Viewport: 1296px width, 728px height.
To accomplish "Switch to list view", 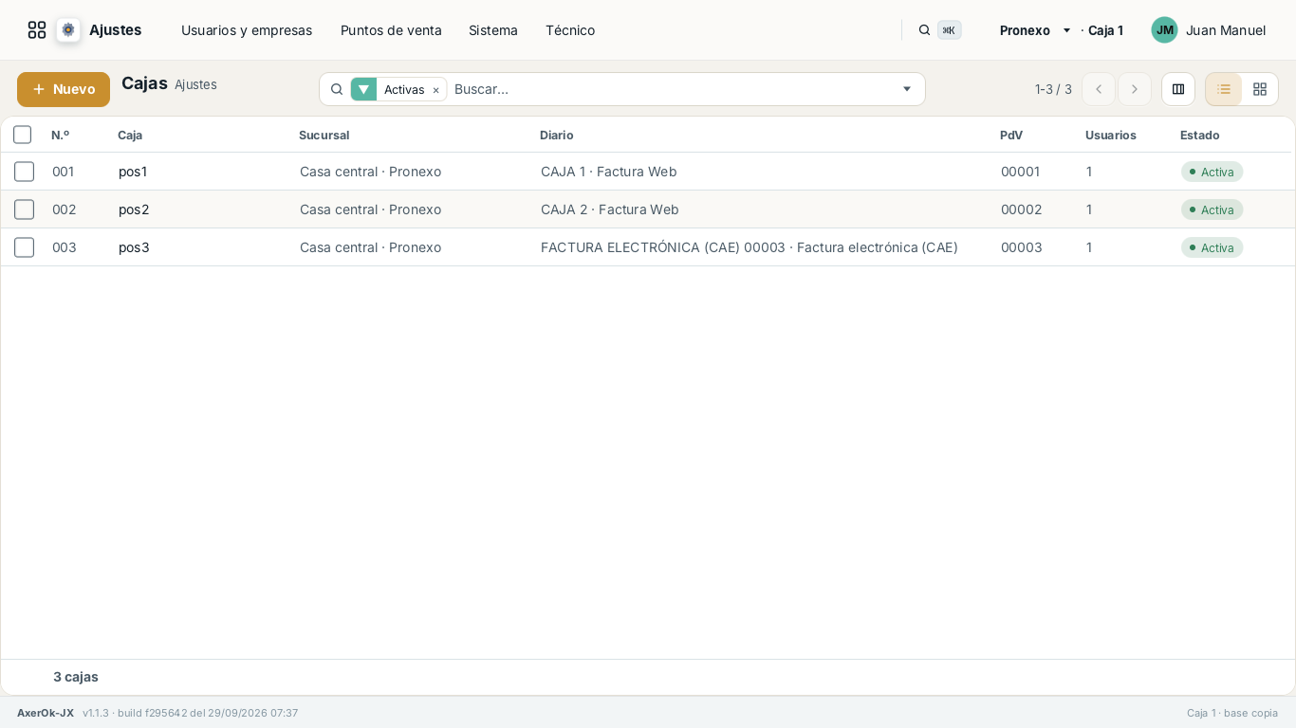I will click(x=1224, y=89).
